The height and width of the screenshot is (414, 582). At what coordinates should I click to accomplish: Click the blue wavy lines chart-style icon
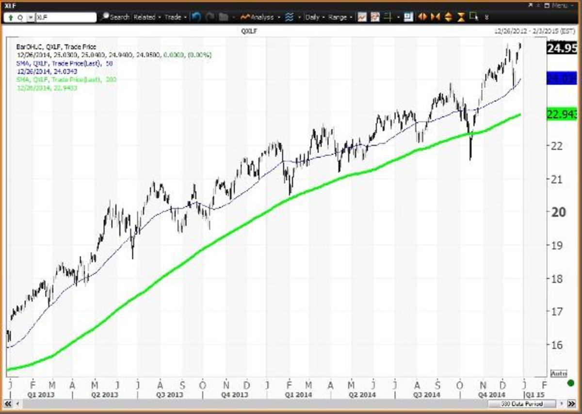click(x=290, y=17)
